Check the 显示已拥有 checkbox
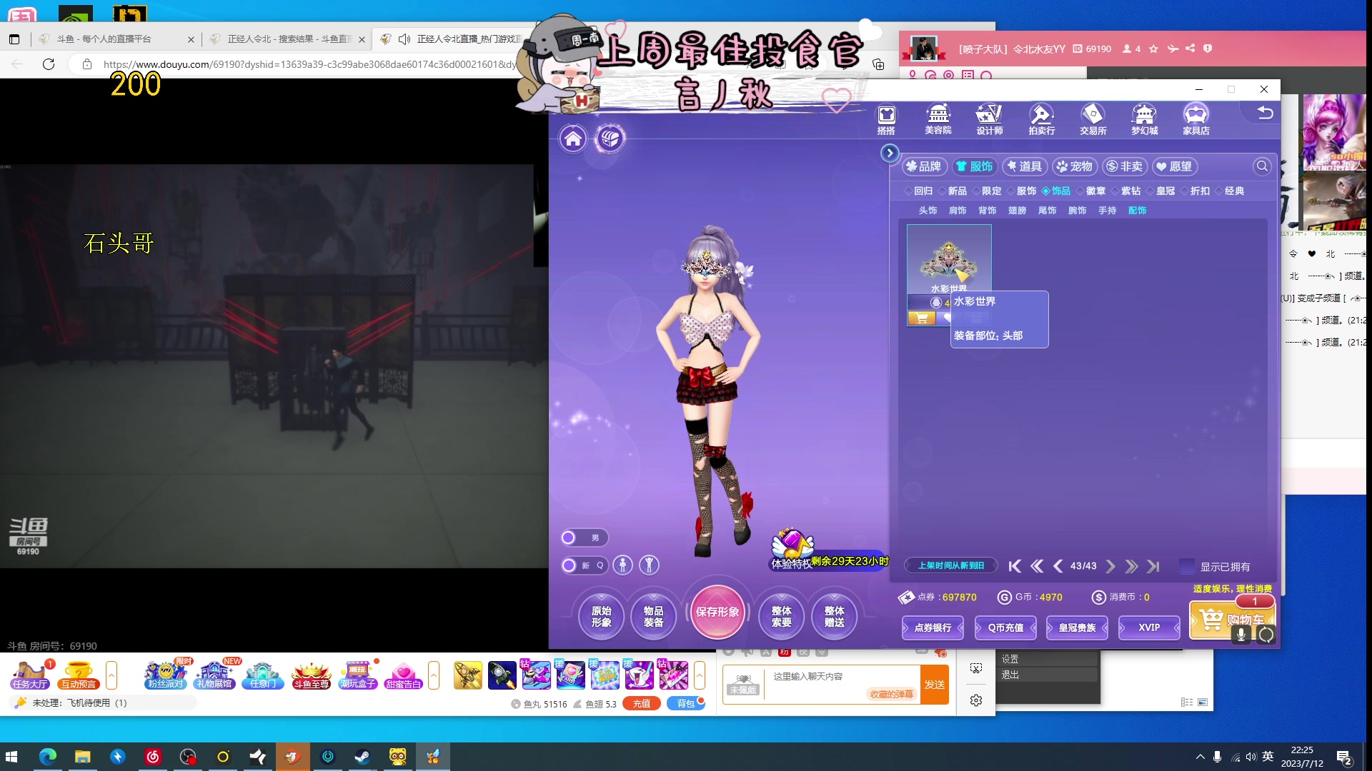The height and width of the screenshot is (771, 1372). point(1187,566)
